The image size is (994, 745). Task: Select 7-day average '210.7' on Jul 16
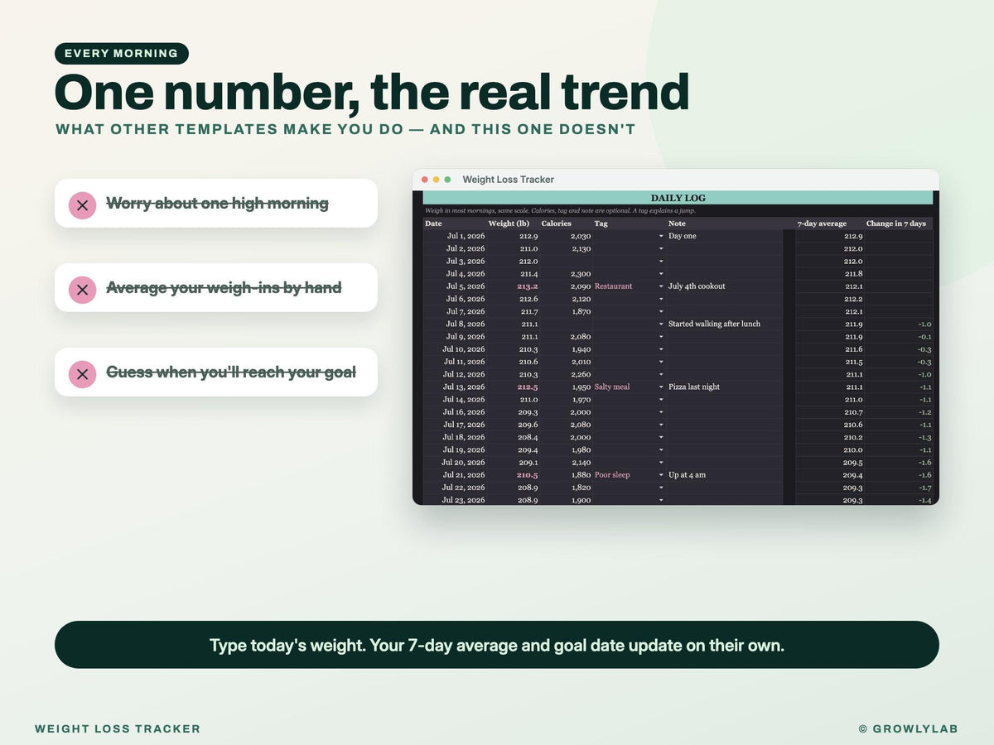[830, 412]
